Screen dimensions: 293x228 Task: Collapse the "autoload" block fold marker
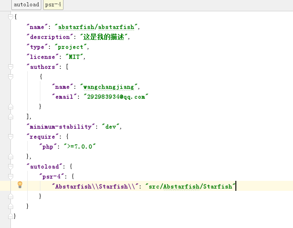pos(10,166)
